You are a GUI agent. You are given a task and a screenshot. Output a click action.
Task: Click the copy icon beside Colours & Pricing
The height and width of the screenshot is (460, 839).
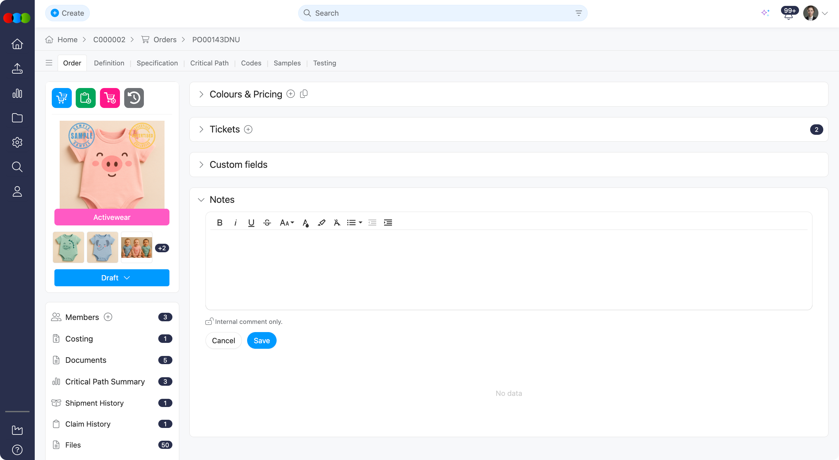(304, 94)
